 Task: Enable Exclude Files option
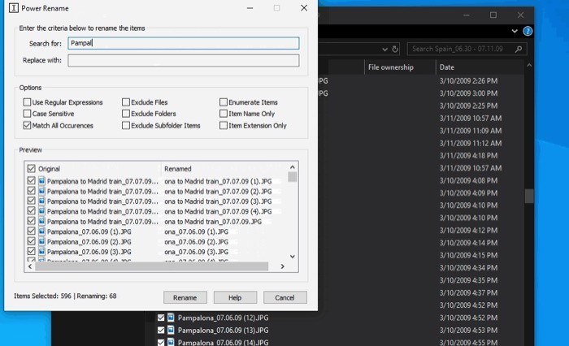pyautogui.click(x=126, y=102)
